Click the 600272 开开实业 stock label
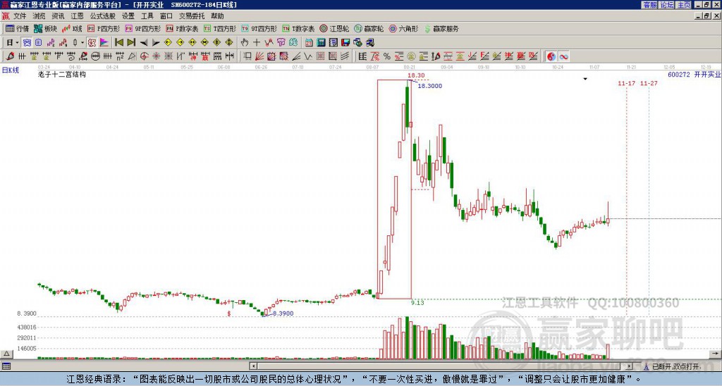This screenshot has height=386, width=722. tap(695, 74)
